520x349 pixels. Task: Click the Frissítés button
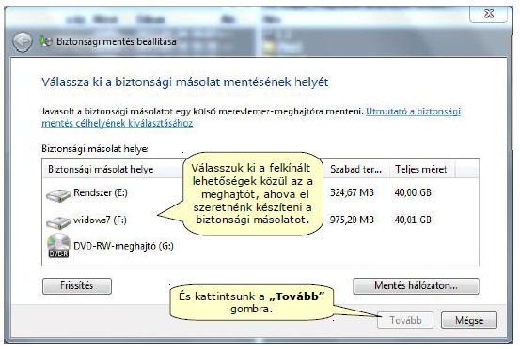pyautogui.click(x=77, y=286)
